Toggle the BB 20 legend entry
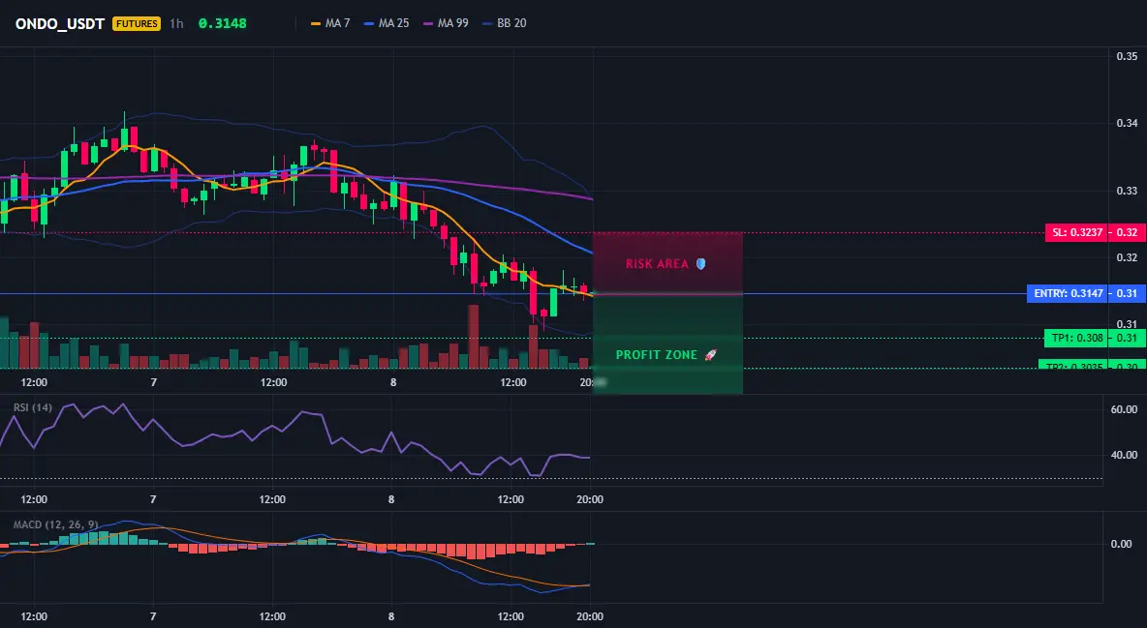Image resolution: width=1147 pixels, height=628 pixels. point(505,23)
